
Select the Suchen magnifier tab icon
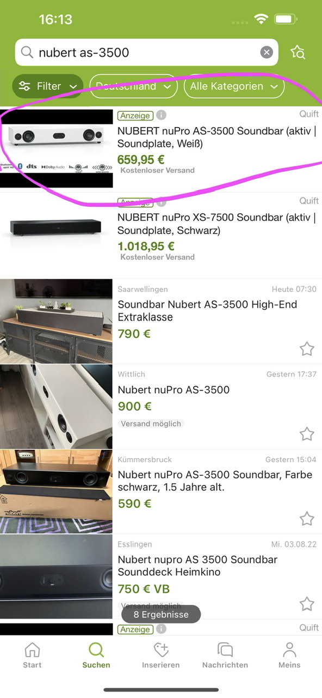[x=96, y=649]
